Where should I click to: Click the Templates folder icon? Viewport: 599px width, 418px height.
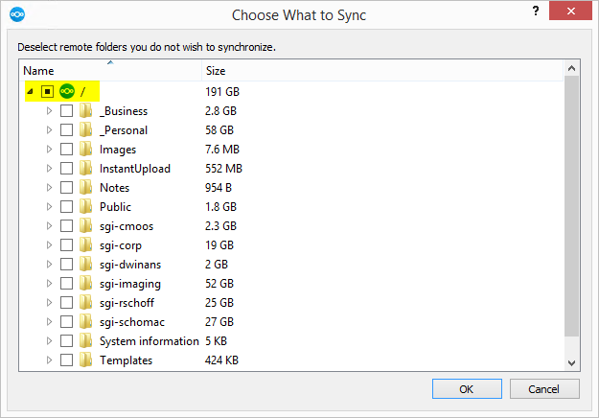(x=86, y=360)
